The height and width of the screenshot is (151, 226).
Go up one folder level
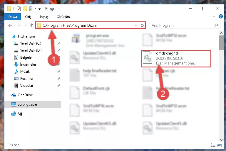(x=32, y=25)
